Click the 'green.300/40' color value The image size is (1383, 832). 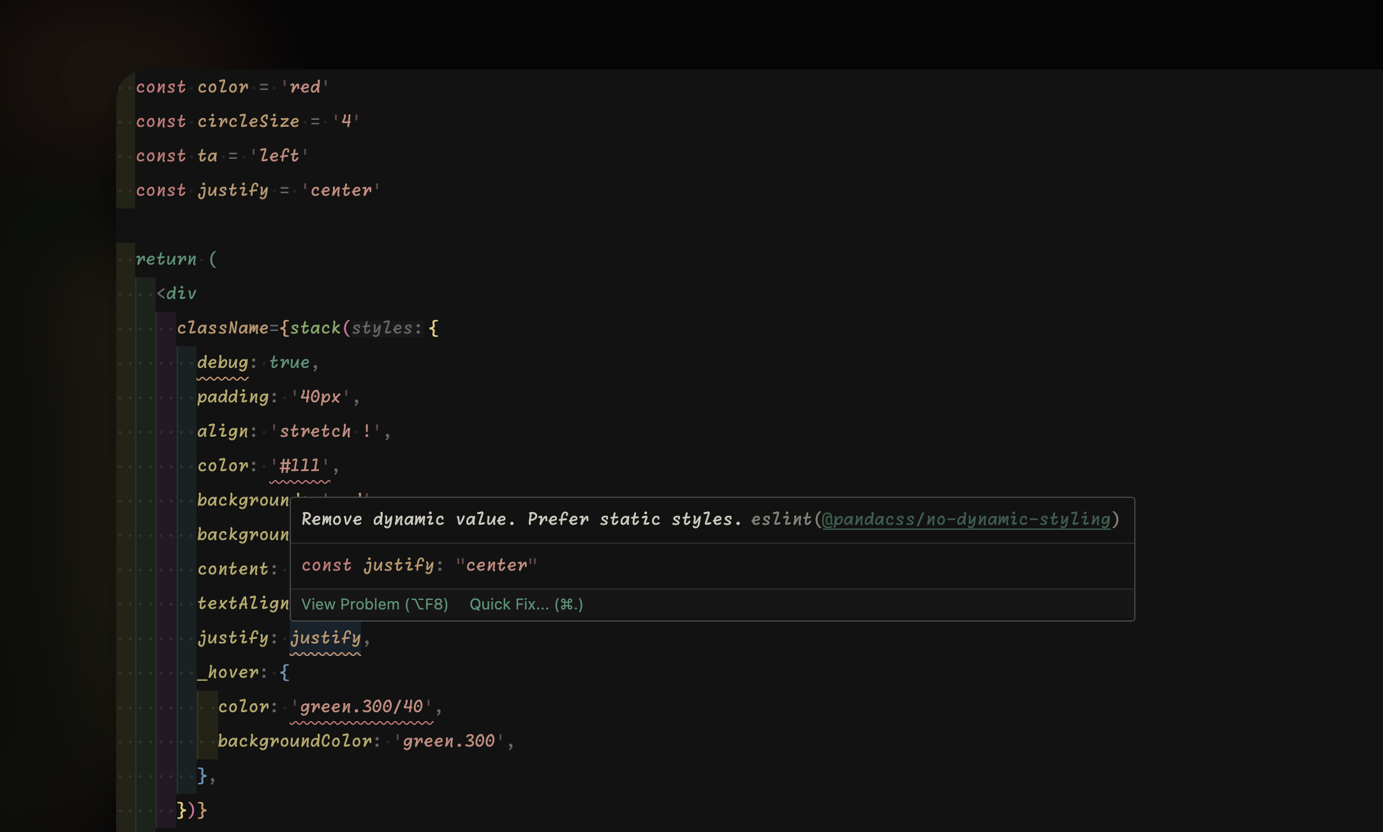click(362, 706)
